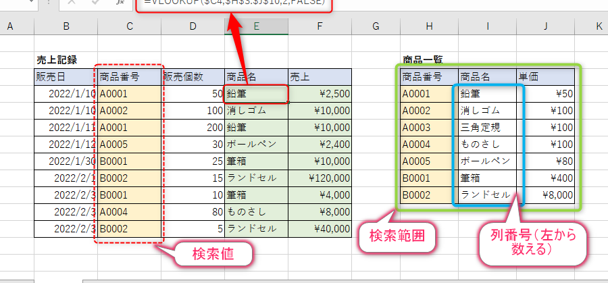Click the sales amount ¥40,000
This screenshot has height=283, width=608.
point(320,229)
